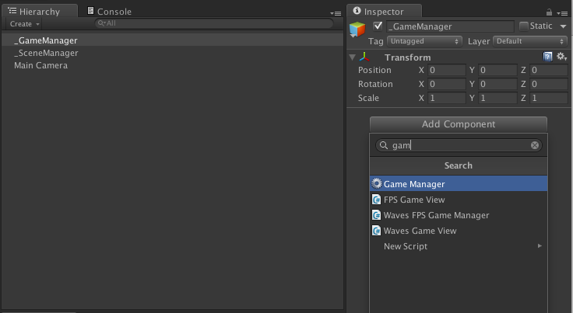Select _GameManager in the Hierarchy
The width and height of the screenshot is (573, 313).
click(x=173, y=40)
